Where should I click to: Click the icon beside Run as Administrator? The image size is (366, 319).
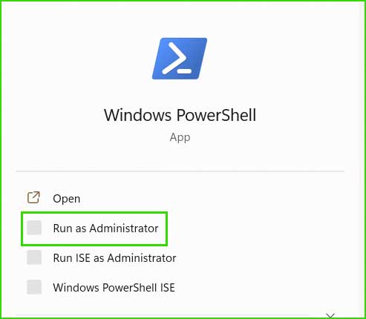[34, 228]
